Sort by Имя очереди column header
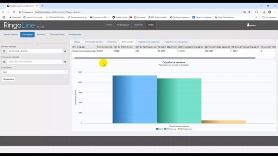 coord(84,47)
